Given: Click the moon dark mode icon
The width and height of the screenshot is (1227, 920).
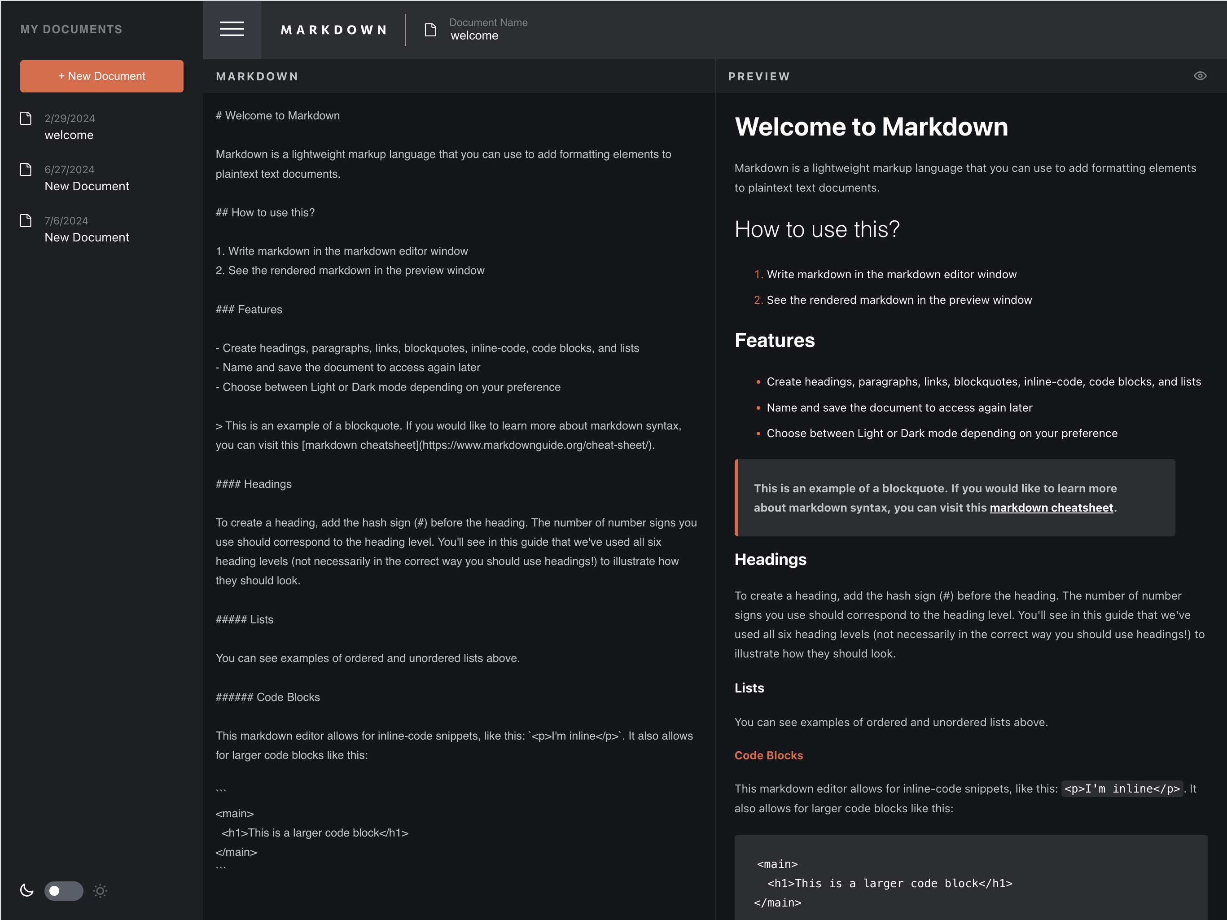Looking at the screenshot, I should point(26,891).
